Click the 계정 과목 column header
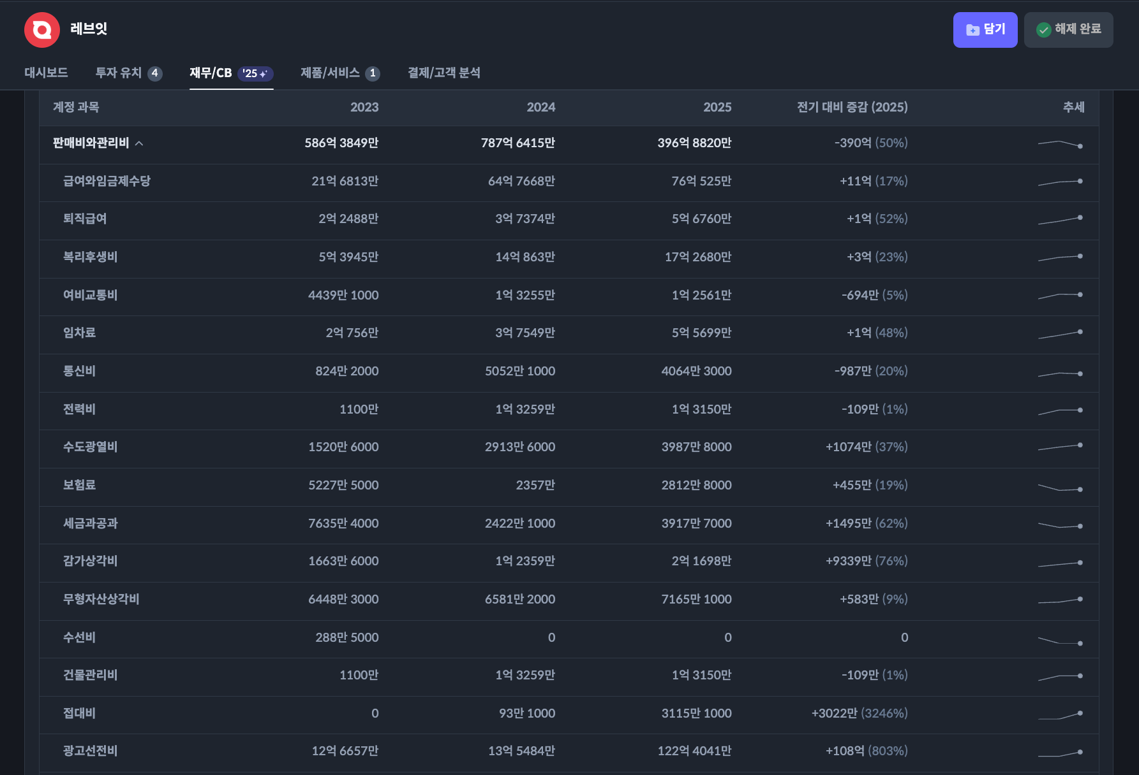This screenshot has height=775, width=1139. tap(76, 107)
